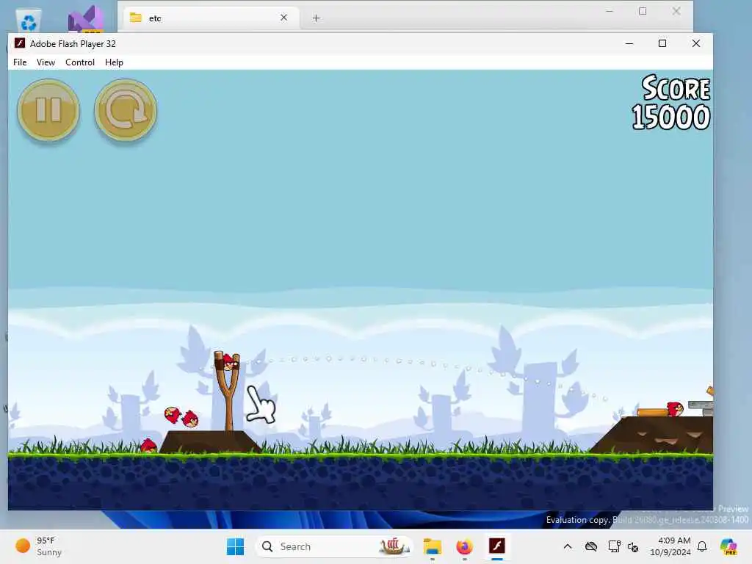The width and height of the screenshot is (752, 564).
Task: Open the Copilot preview icon
Action: coord(728,546)
